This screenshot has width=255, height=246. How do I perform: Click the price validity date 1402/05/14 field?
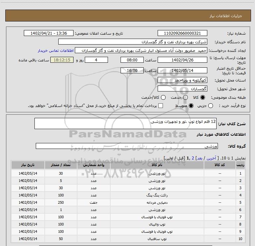[x=182, y=70]
